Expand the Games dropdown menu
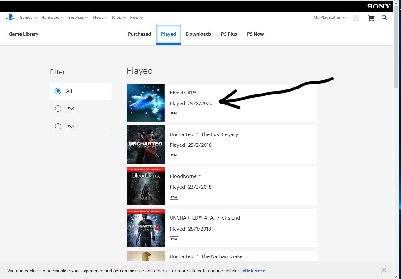Viewport: 401px width, 279px height. pyautogui.click(x=28, y=18)
